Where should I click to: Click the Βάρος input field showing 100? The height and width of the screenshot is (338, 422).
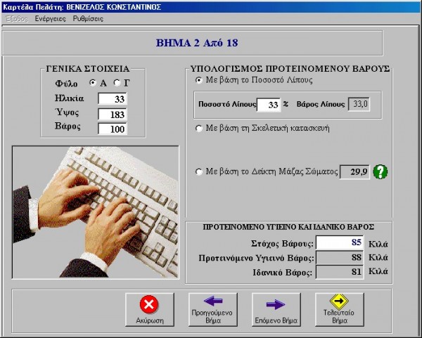[113, 129]
